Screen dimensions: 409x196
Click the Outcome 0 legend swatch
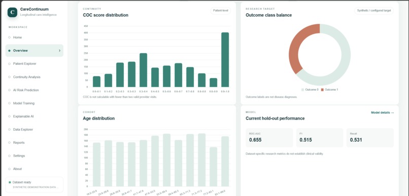(x=302, y=90)
